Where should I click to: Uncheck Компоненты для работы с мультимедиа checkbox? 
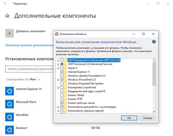62,107
